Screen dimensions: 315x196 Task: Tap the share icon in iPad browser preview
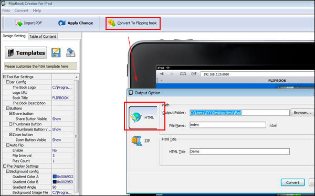pos(194,74)
